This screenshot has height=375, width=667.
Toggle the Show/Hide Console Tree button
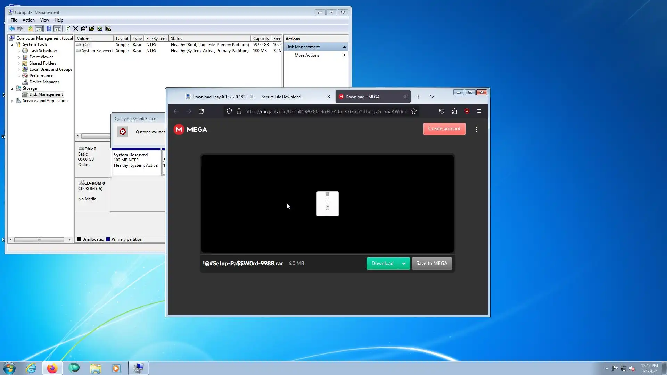(39, 29)
